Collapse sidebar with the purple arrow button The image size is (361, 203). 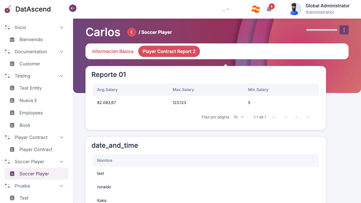tap(73, 8)
